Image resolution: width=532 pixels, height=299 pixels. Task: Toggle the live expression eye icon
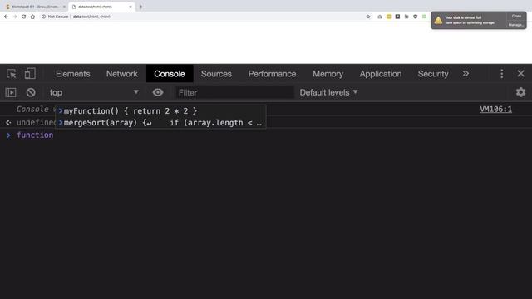(x=158, y=92)
